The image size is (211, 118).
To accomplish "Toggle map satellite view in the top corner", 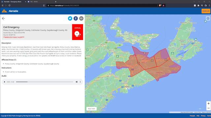I will 208,18.
